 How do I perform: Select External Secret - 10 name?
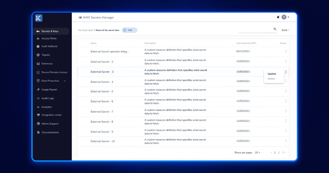(x=102, y=141)
